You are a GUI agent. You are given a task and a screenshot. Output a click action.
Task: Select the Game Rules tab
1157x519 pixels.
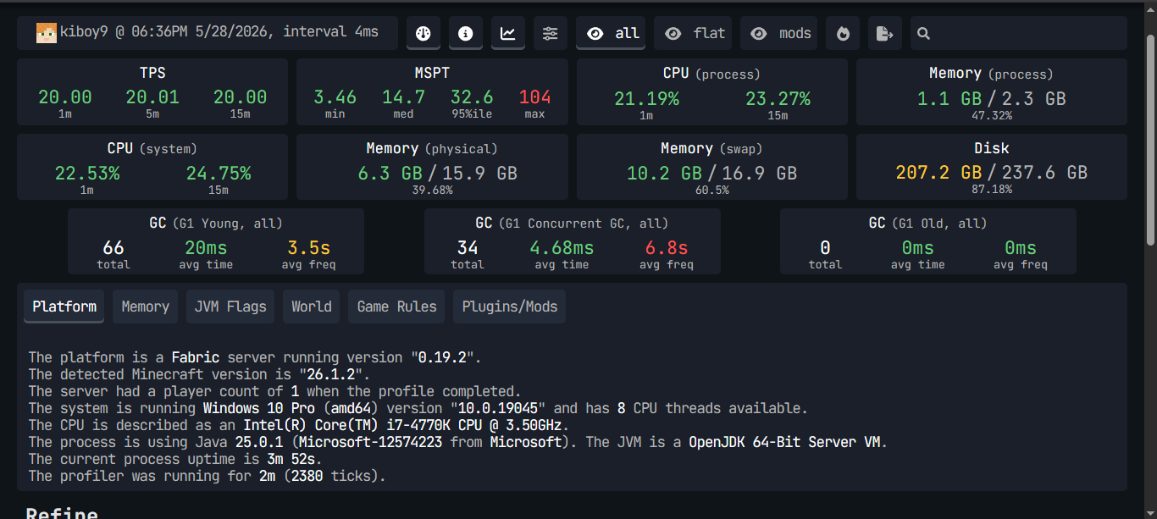(x=396, y=306)
